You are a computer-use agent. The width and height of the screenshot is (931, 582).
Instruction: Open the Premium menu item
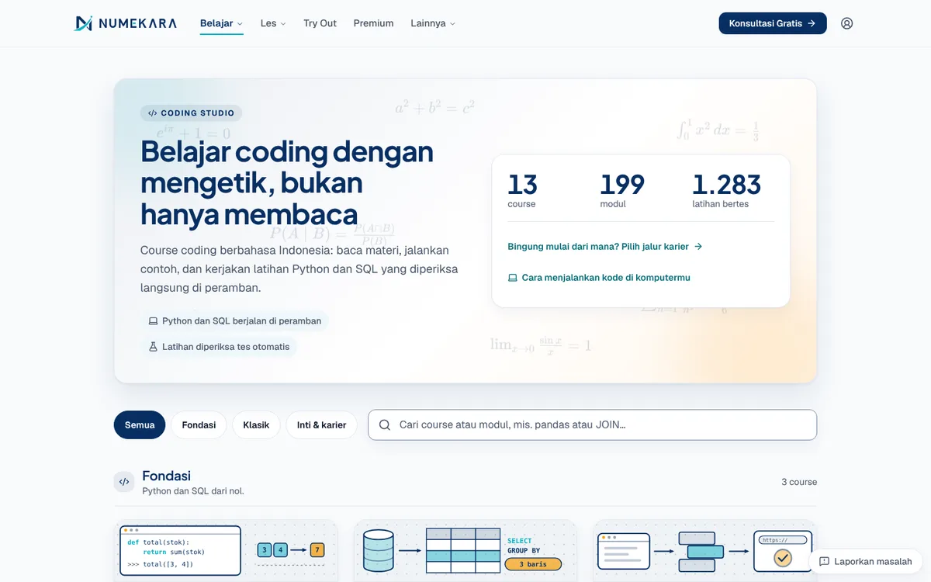click(x=373, y=23)
